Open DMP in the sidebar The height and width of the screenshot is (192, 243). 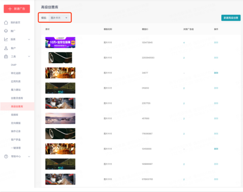click(14, 65)
